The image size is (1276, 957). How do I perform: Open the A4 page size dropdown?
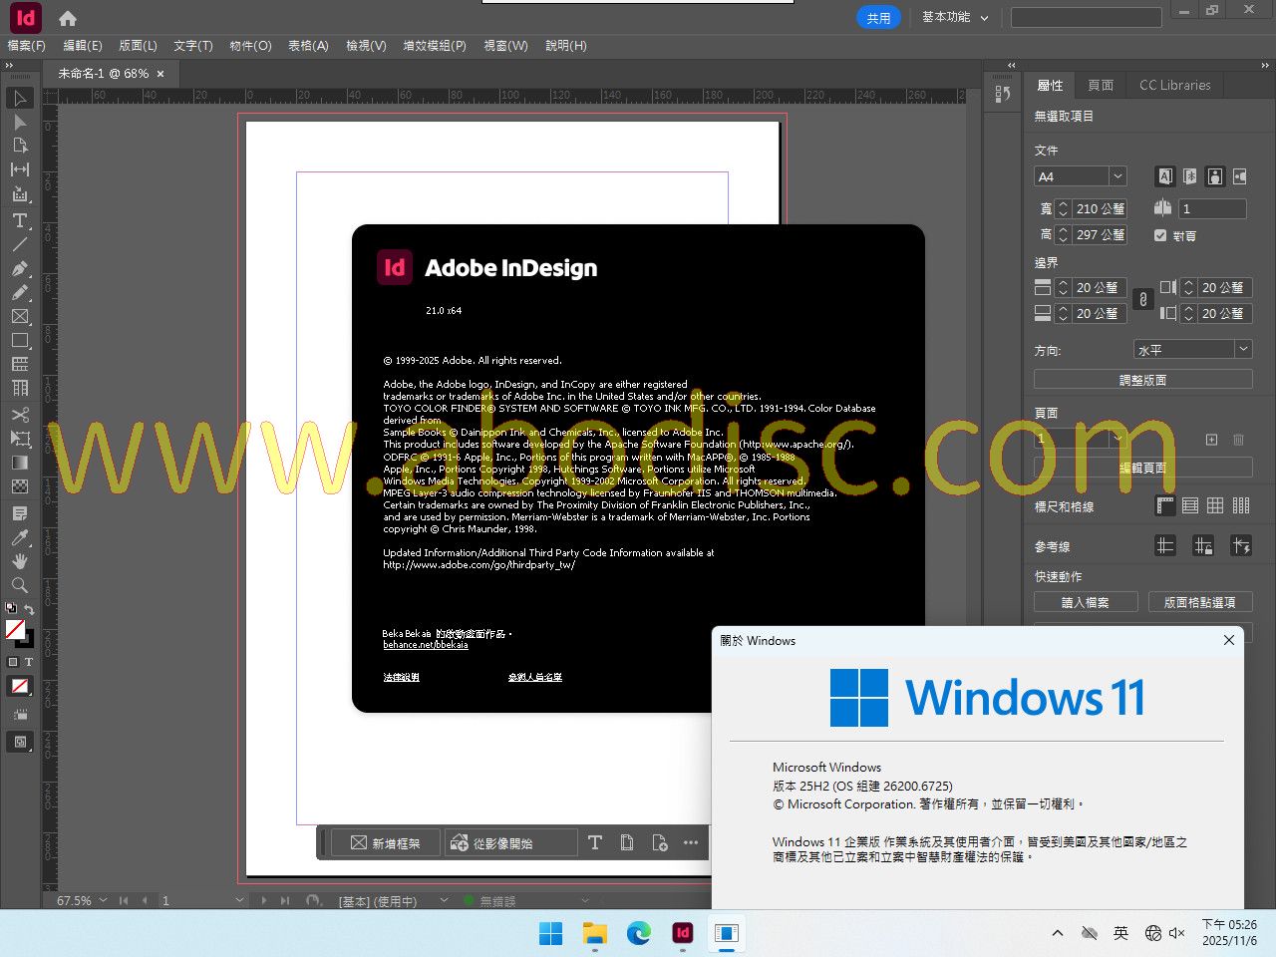1117,176
